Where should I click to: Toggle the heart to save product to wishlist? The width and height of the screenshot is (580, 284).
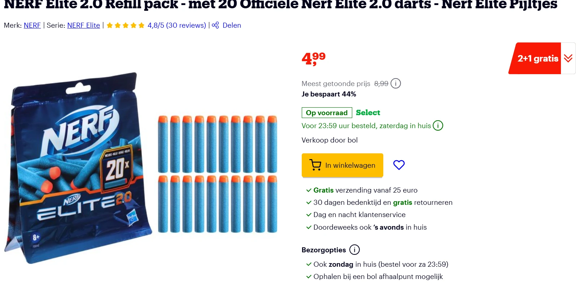coord(399,165)
